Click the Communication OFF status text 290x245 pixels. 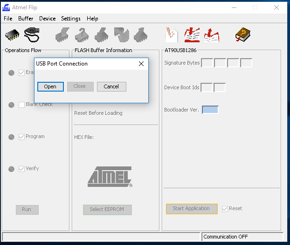(x=226, y=237)
